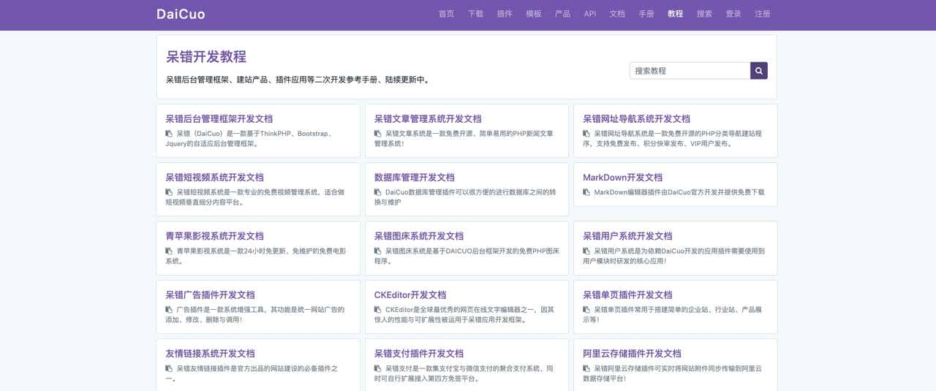The height and width of the screenshot is (391, 936).
Task: Focus the 搜索教程 input field
Action: tap(690, 71)
